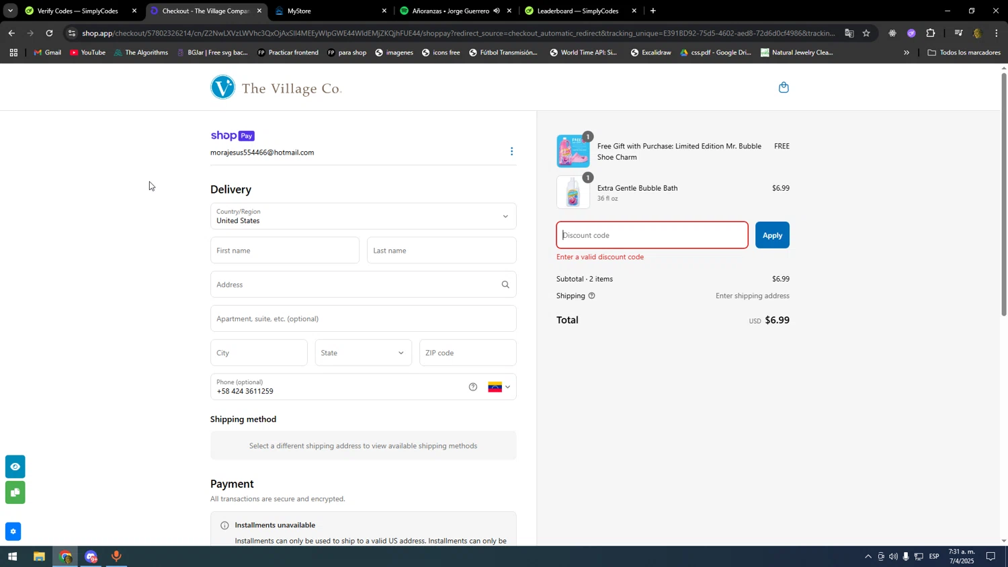
Task: Click the address search magnifier icon
Action: tap(505, 285)
